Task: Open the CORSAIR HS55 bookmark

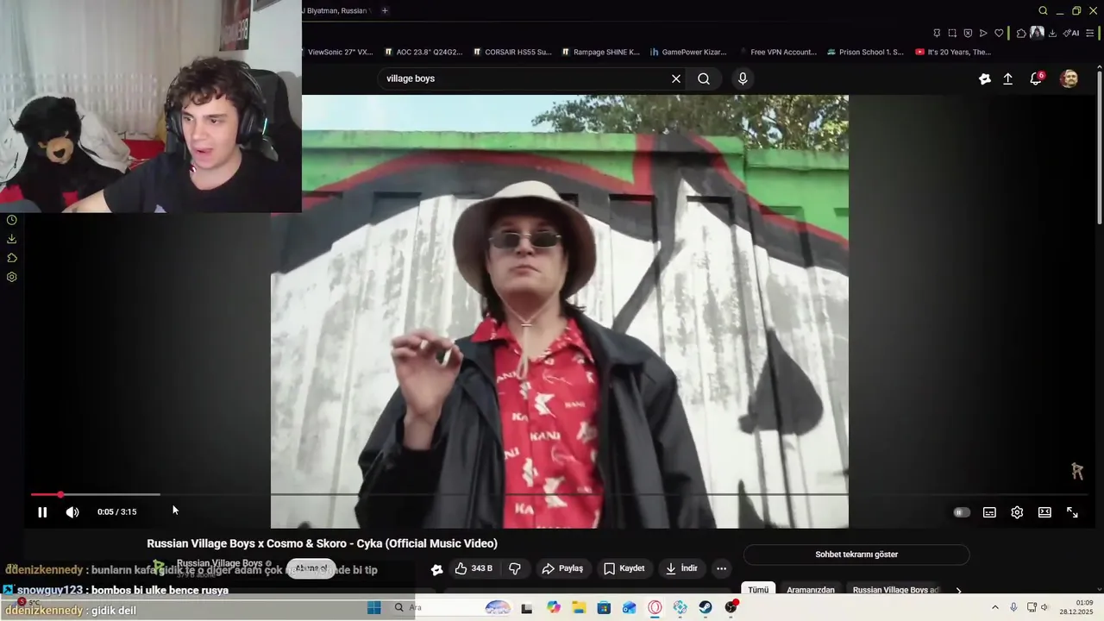Action: click(x=512, y=52)
